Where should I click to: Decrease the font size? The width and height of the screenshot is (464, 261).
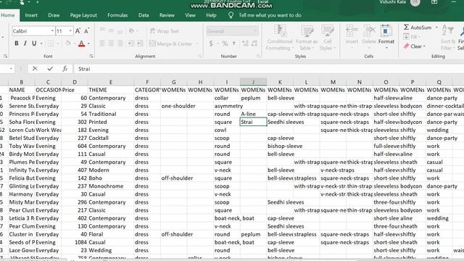(86, 30)
